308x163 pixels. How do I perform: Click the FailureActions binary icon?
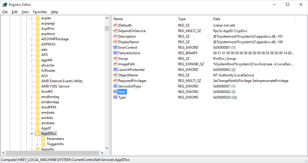coord(115,53)
